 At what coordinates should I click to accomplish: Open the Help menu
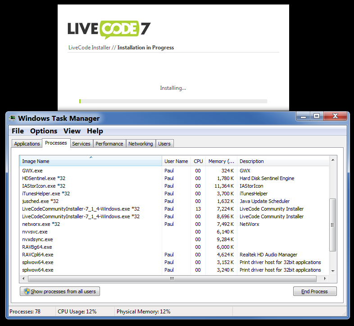95,131
